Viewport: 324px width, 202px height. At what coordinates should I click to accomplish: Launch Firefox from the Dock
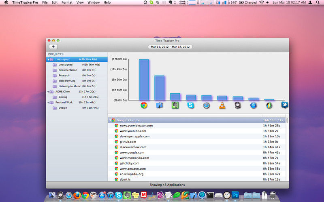[x=77, y=195]
